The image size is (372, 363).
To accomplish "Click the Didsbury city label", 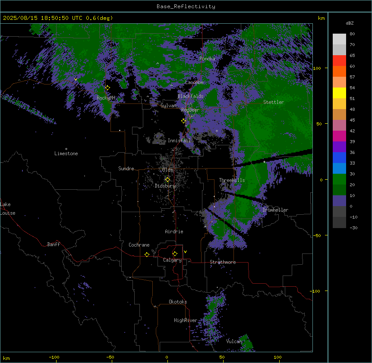I will (x=165, y=186).
